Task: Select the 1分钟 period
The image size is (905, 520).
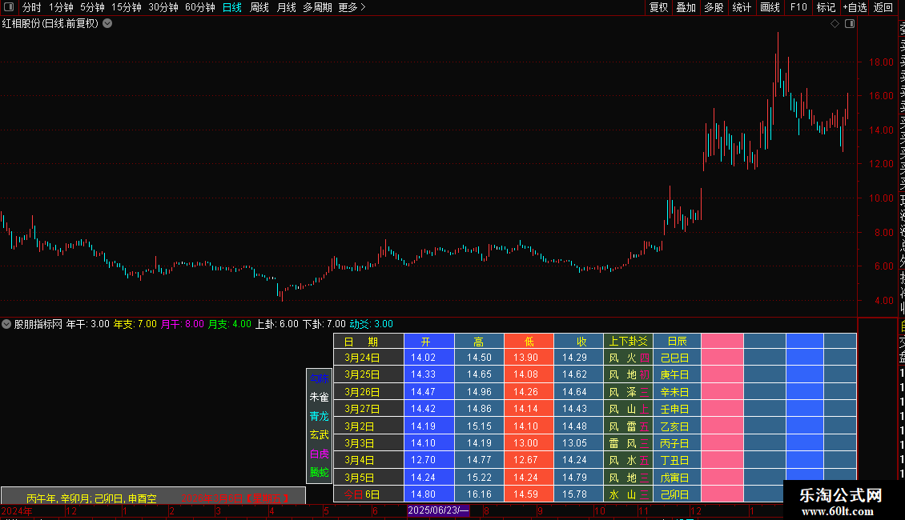Action: pos(61,7)
